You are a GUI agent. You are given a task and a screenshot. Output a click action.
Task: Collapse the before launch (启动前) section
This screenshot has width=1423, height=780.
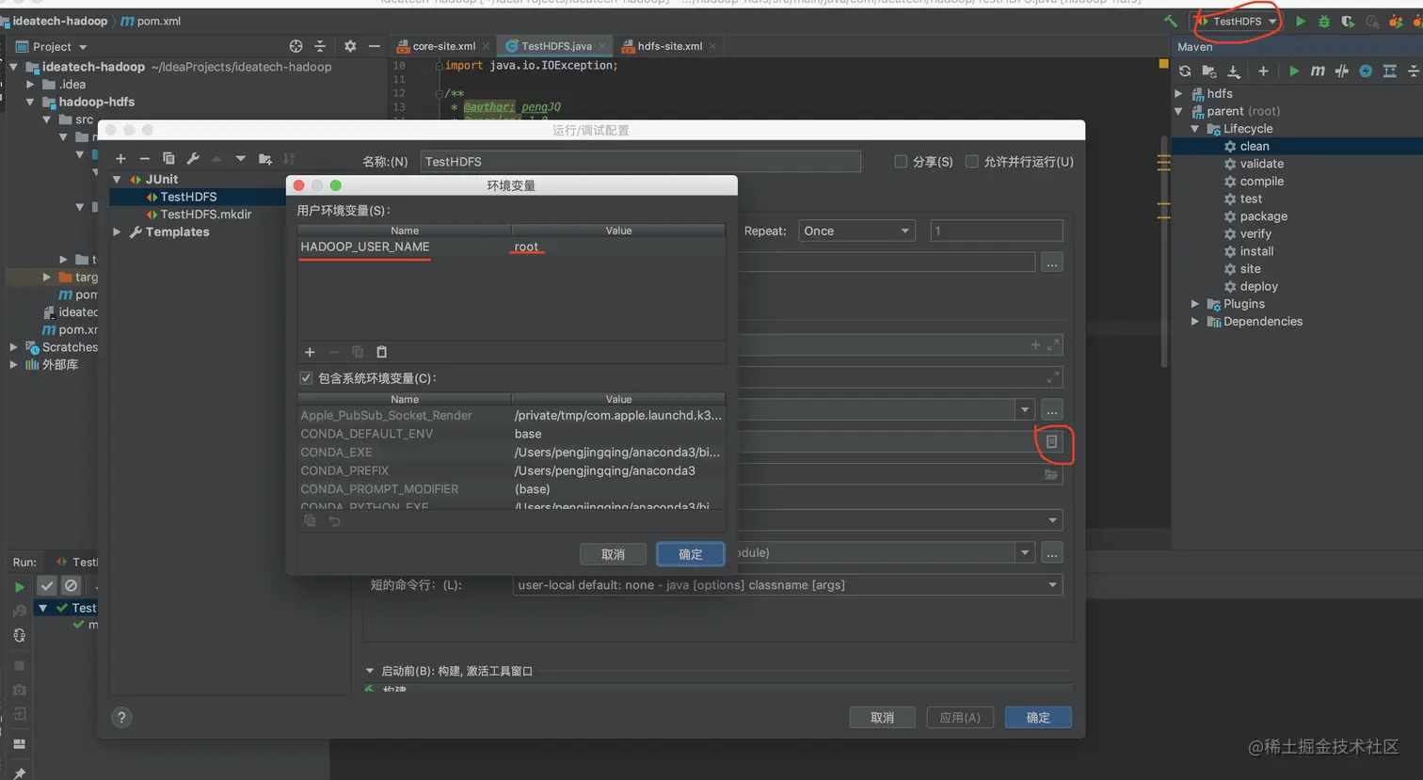click(369, 671)
